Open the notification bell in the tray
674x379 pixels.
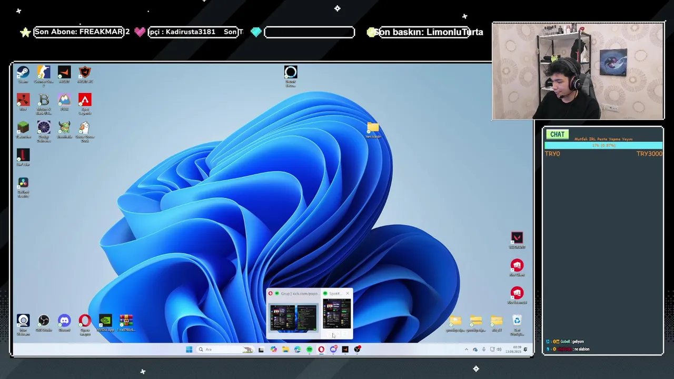[x=526, y=350]
